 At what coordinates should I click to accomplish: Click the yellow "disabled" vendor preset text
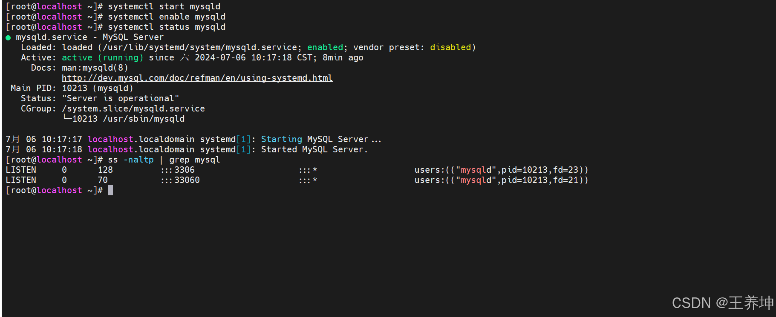[450, 47]
